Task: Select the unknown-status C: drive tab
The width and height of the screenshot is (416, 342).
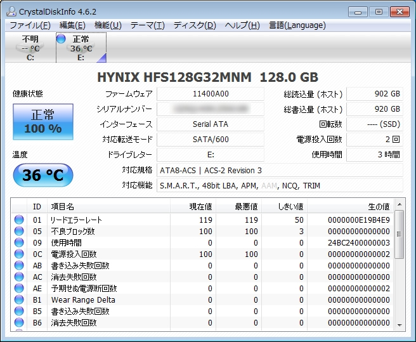Action: coord(30,48)
